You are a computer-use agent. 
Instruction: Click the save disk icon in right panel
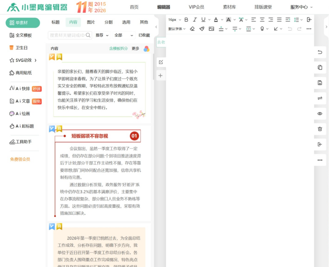(320, 83)
